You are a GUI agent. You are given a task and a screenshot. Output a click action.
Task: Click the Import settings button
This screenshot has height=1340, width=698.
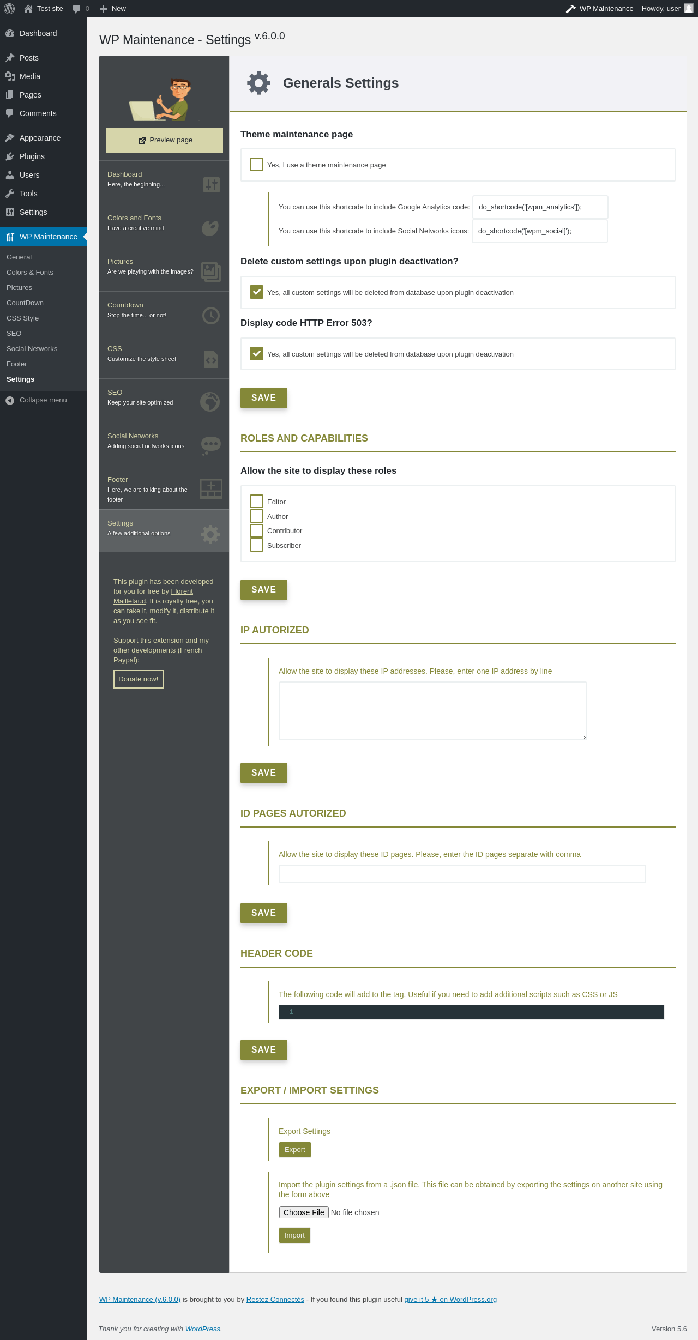click(294, 1235)
